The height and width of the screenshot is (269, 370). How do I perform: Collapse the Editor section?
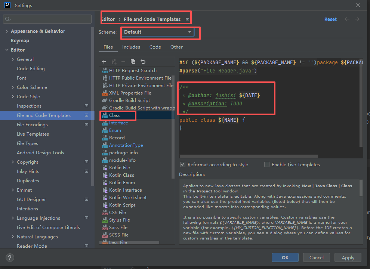point(7,50)
